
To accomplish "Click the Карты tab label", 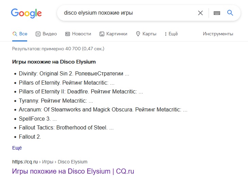I will tap(149, 34).
